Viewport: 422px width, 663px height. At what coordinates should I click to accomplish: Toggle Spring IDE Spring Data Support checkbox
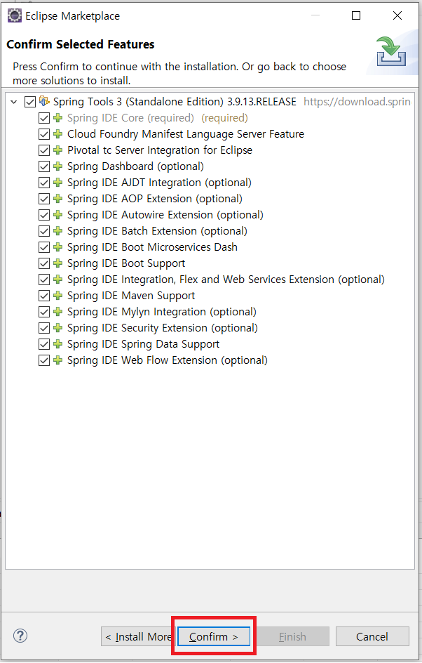point(44,344)
